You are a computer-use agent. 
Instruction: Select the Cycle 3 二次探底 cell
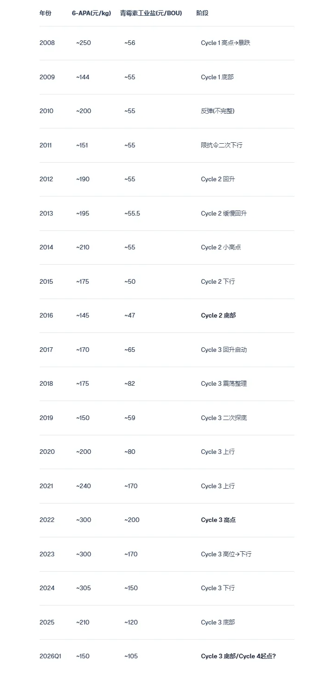[223, 418]
